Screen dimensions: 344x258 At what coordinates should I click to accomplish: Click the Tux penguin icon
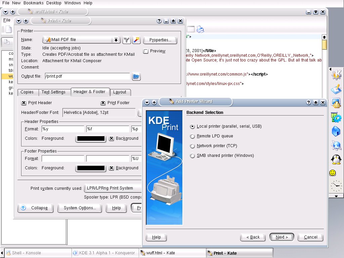(336, 159)
